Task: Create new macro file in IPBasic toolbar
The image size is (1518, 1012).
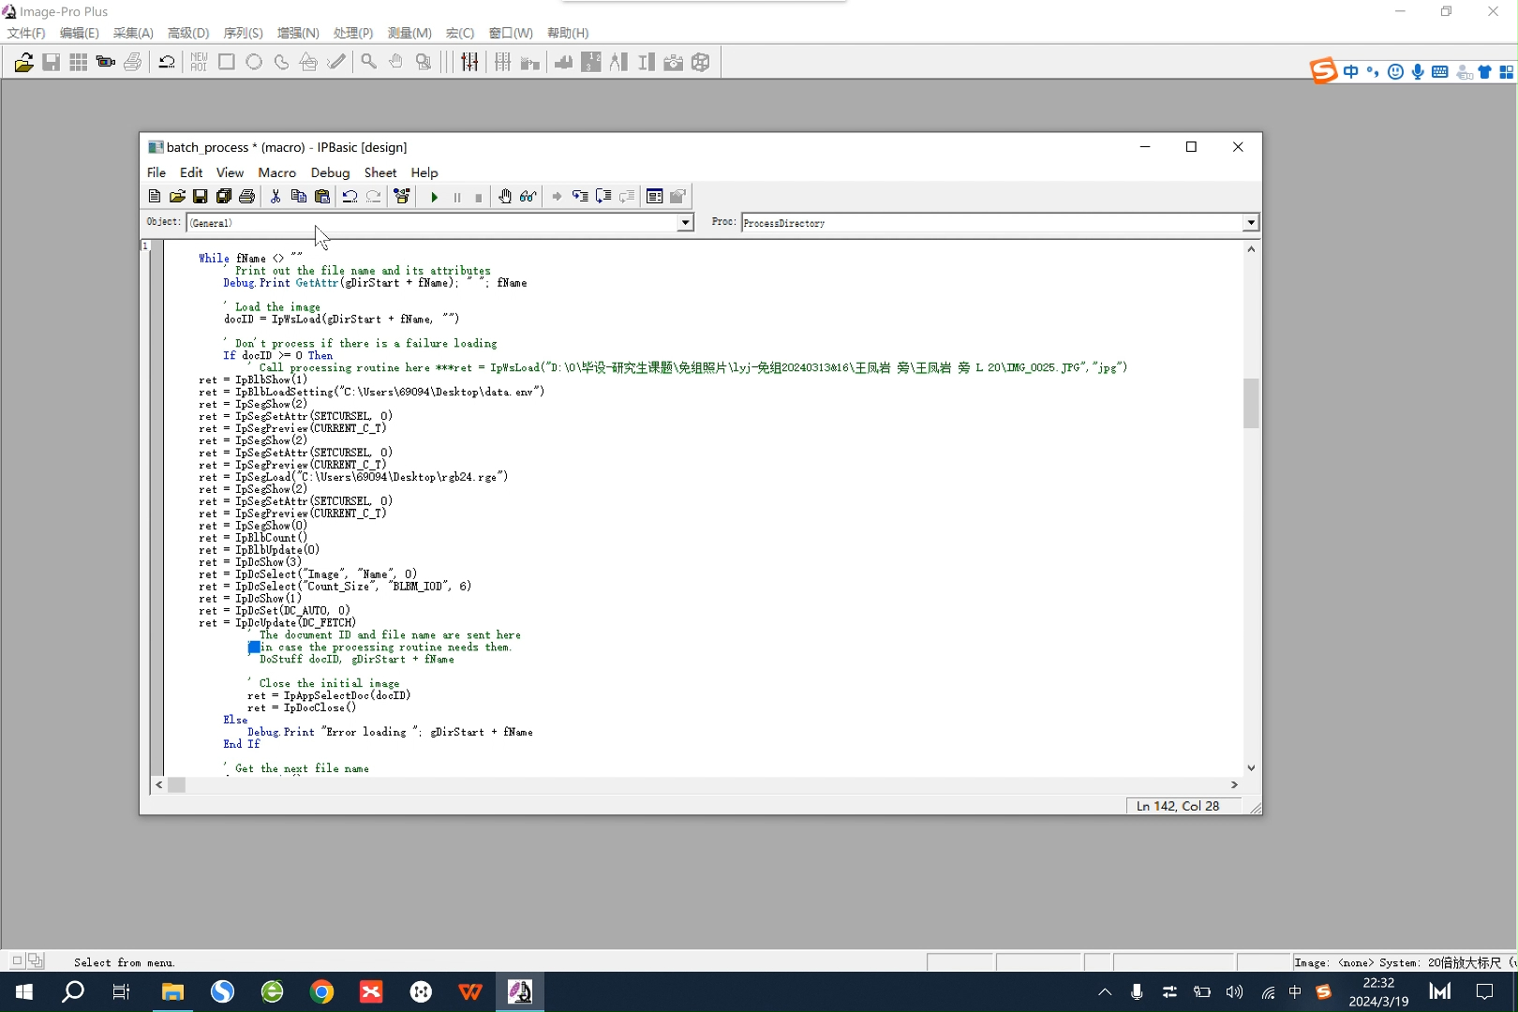Action: pyautogui.click(x=155, y=197)
